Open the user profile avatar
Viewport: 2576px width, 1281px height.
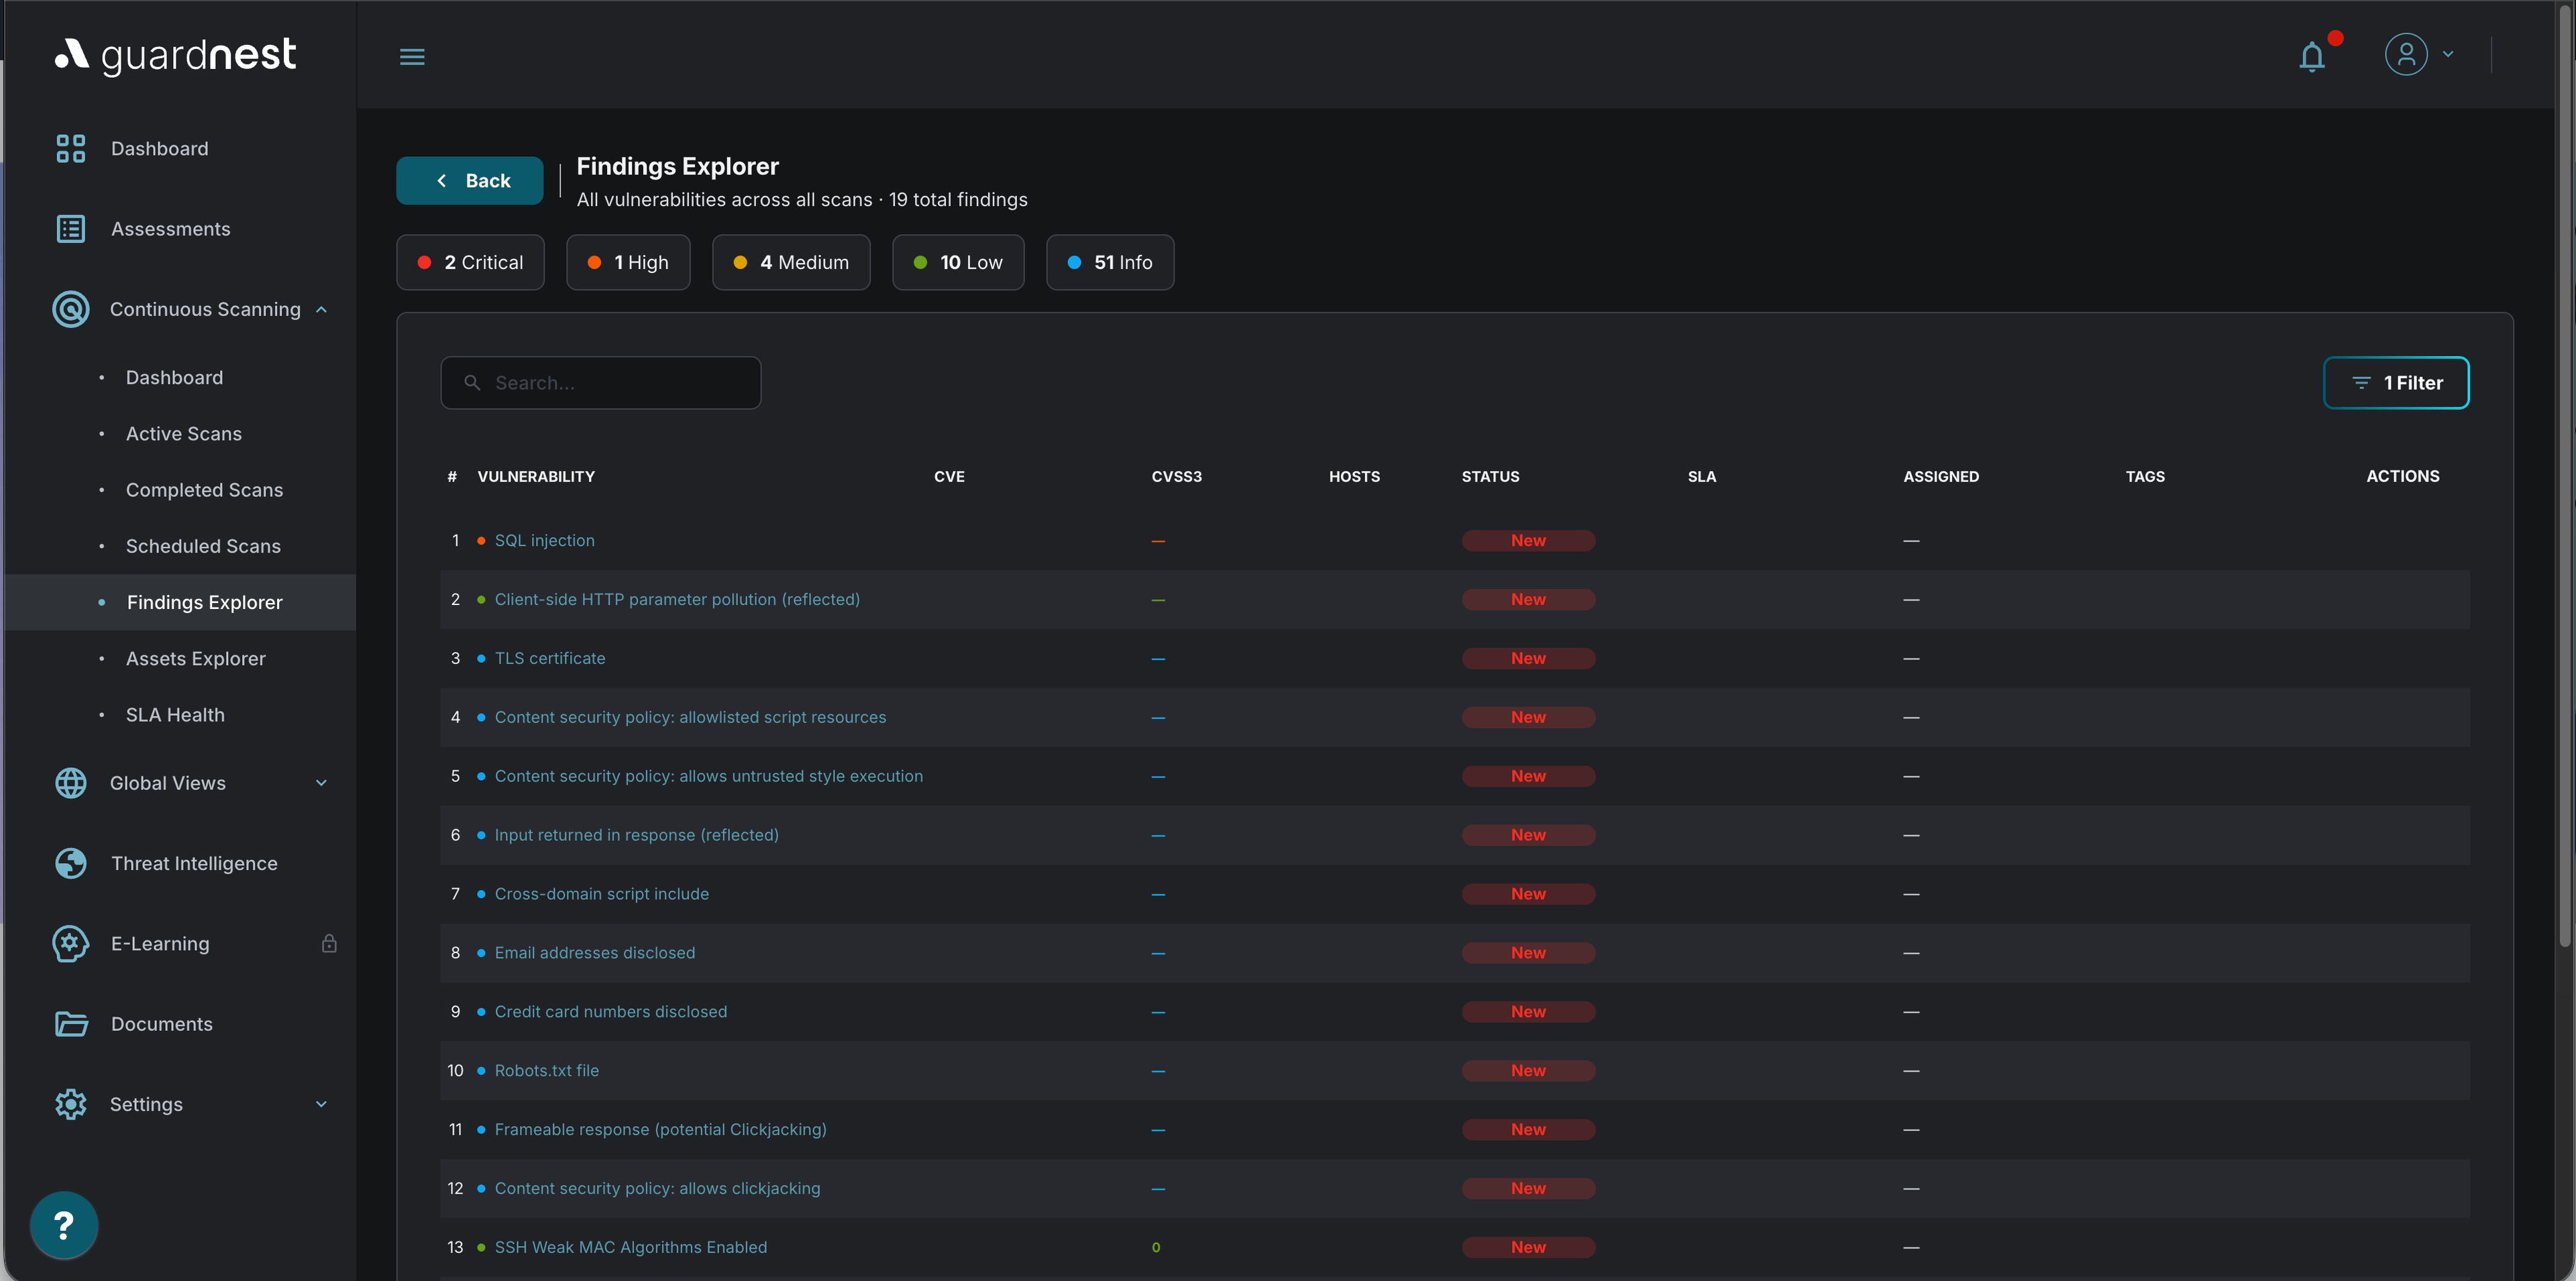[x=2406, y=54]
